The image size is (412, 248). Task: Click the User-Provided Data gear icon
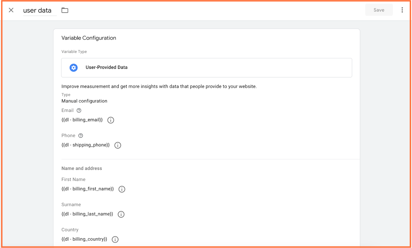click(74, 68)
